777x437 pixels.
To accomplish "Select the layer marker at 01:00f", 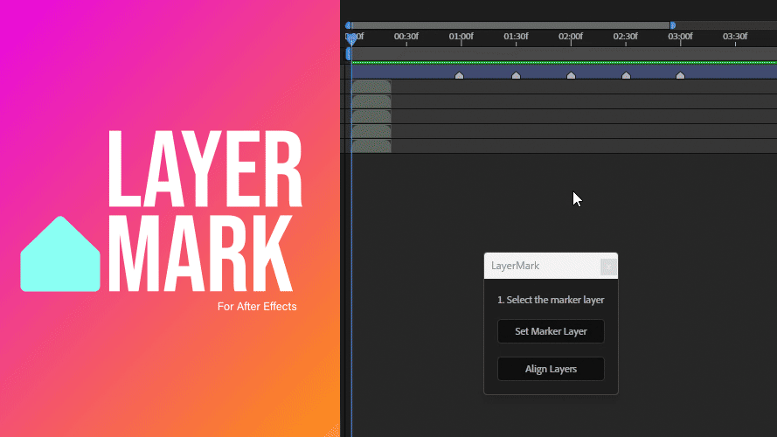I will click(x=460, y=75).
